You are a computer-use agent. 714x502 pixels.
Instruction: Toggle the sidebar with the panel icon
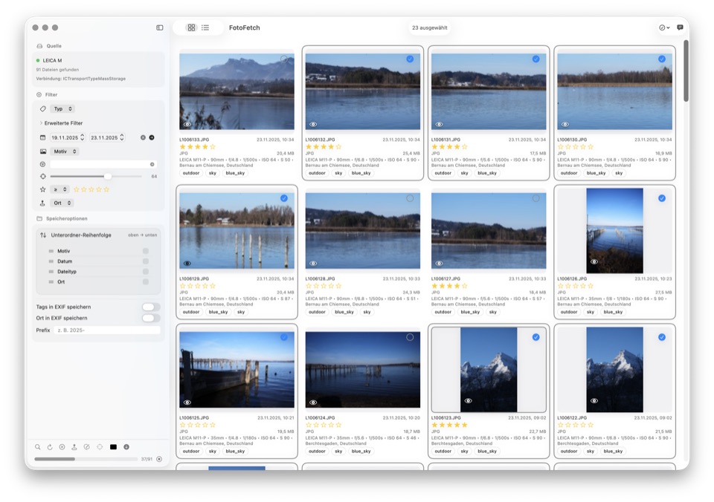(158, 27)
